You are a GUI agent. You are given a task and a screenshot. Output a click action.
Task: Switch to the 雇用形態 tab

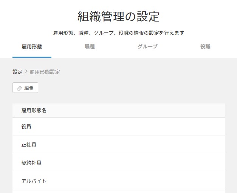(32, 47)
